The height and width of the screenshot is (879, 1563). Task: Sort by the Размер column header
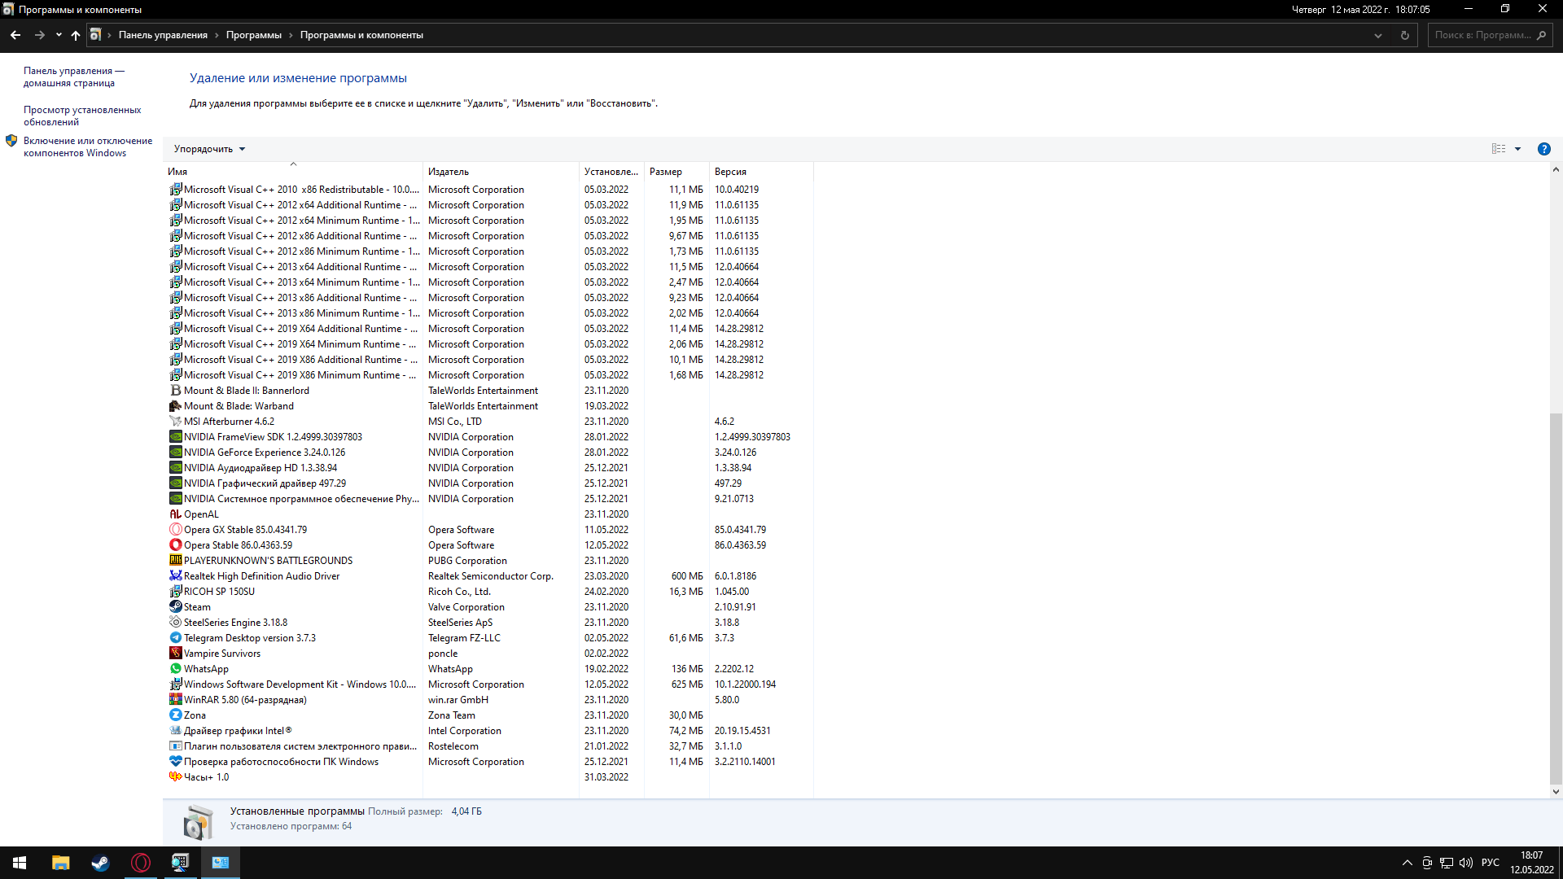tap(676, 172)
